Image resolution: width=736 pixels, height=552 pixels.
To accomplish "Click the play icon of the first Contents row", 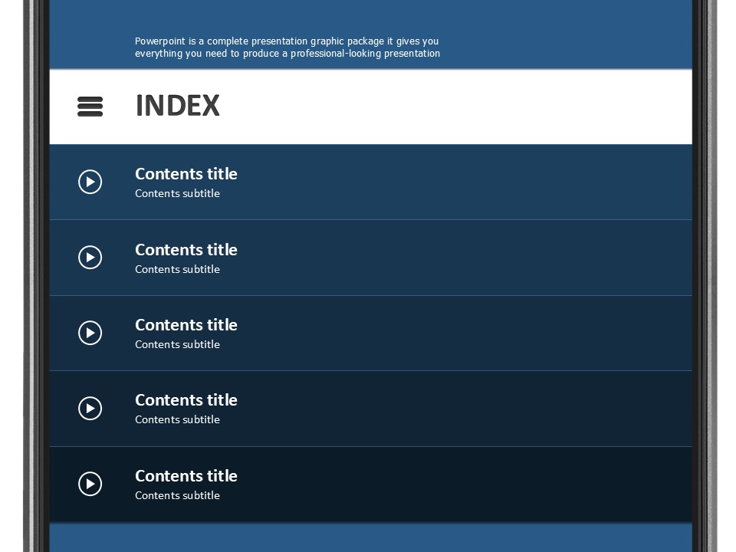I will [90, 182].
